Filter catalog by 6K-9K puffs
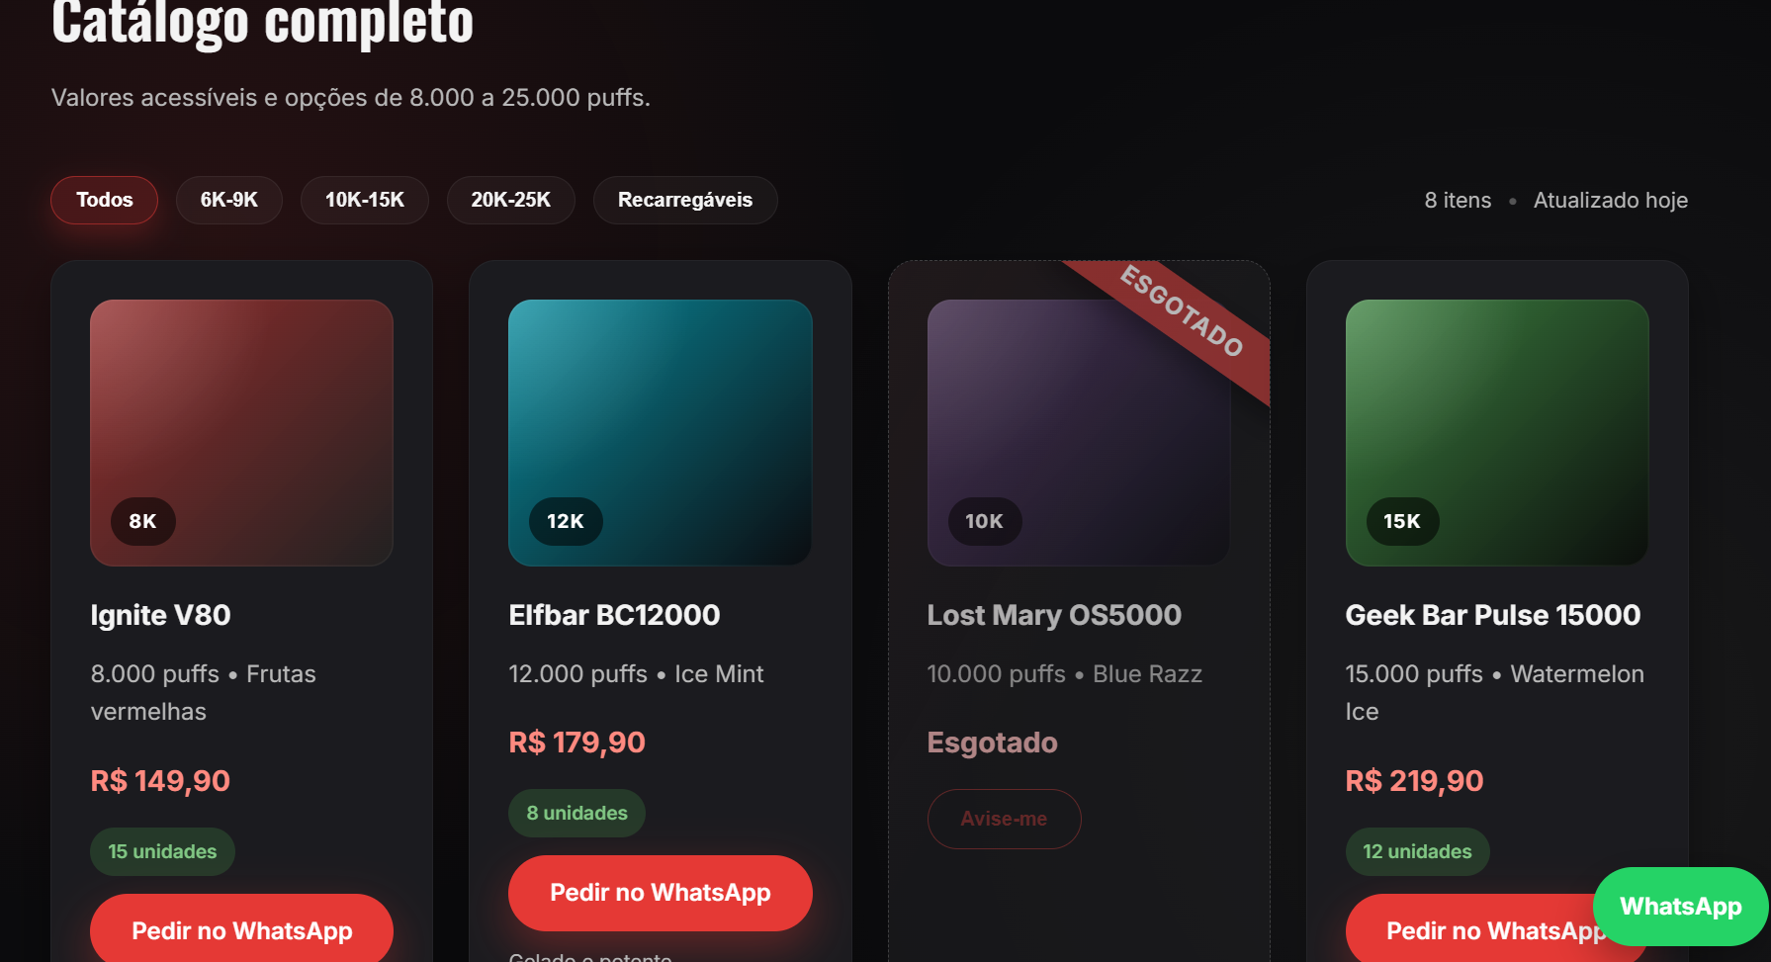The image size is (1771, 962). (228, 200)
